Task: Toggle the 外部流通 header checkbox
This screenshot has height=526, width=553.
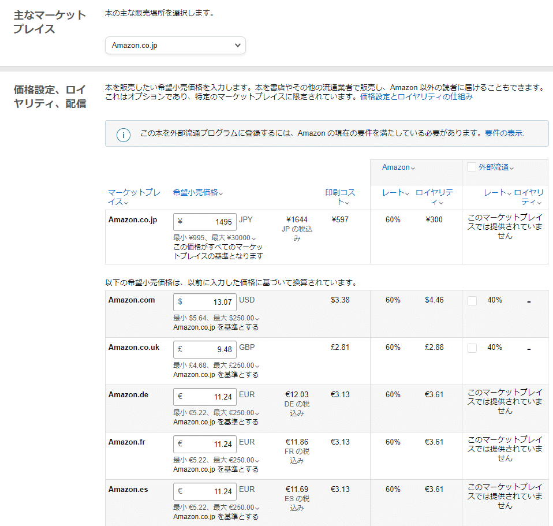Action: click(x=472, y=167)
